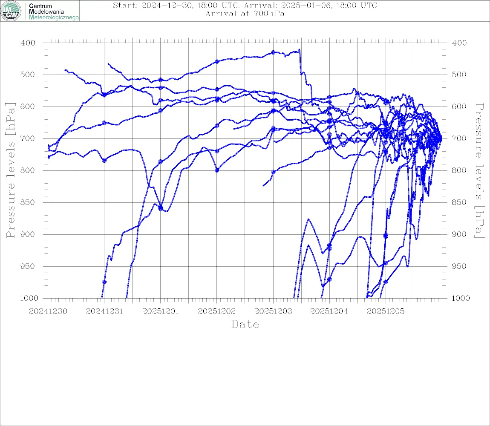This screenshot has width=490, height=426.
Task: Click the Centrum Modelowania Meteorologicznego text
Action: click(x=53, y=12)
